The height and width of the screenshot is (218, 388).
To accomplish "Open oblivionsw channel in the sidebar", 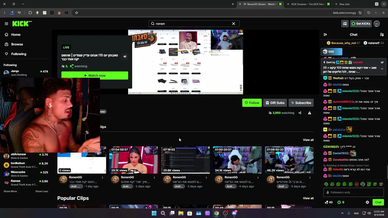I will click(26, 156).
